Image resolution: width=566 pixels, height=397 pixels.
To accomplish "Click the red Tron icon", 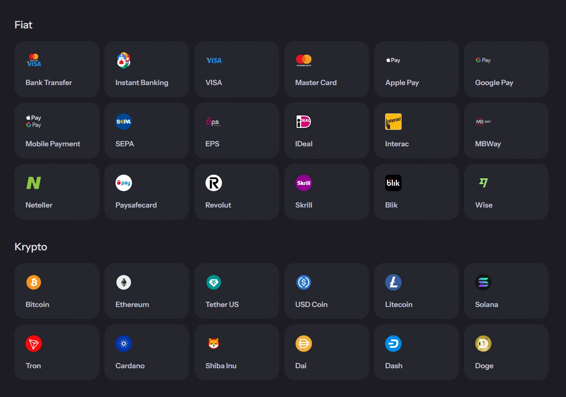I will click(x=34, y=344).
